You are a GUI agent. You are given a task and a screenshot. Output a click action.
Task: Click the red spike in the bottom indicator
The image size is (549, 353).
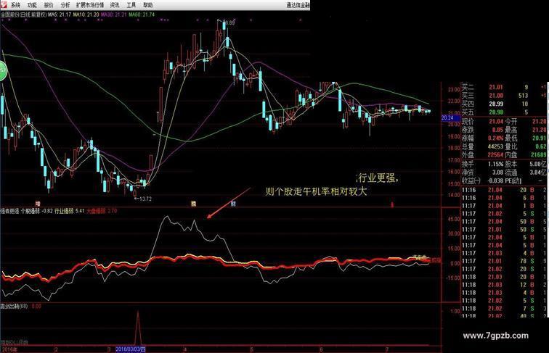click(x=138, y=328)
